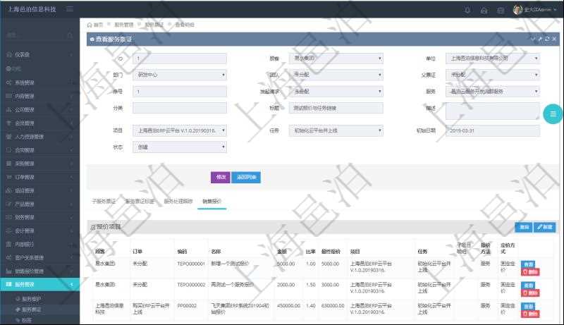Close the panel with the X icon
This screenshot has height=325, width=564.
coord(553,39)
